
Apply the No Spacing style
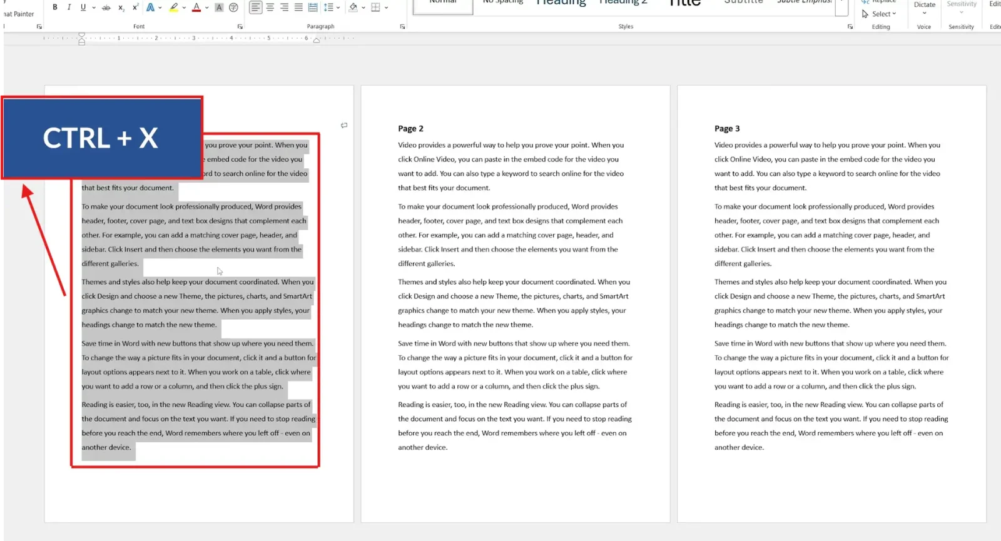tap(503, 3)
